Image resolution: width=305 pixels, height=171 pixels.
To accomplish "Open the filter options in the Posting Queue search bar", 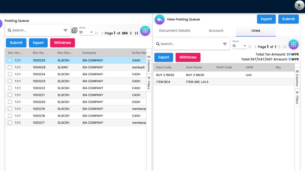I will pyautogui.click(x=65, y=30).
